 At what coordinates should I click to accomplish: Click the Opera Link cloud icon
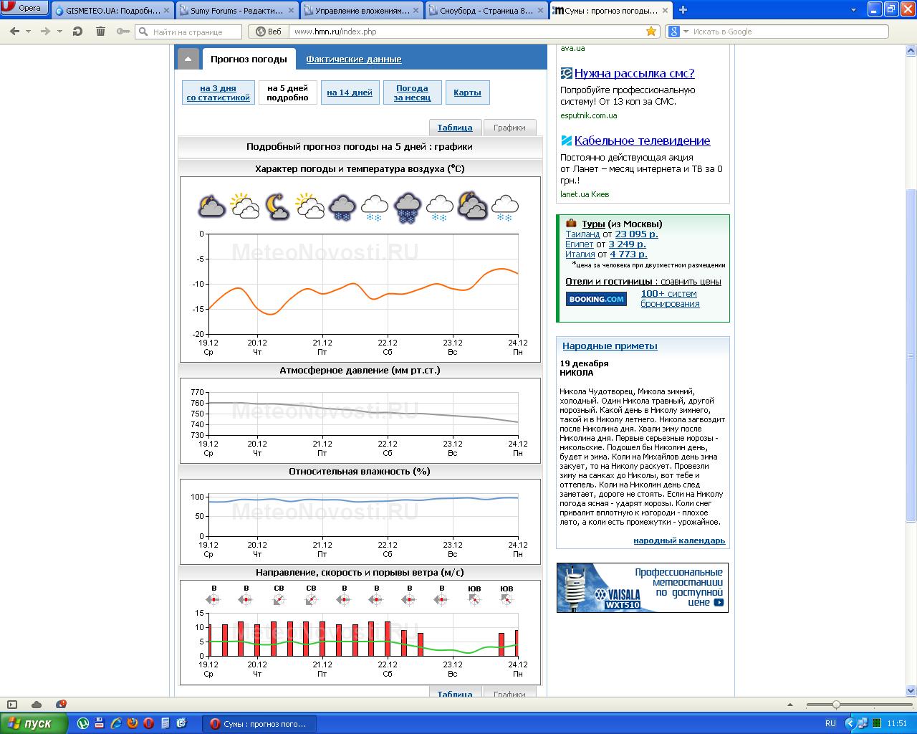point(37,705)
